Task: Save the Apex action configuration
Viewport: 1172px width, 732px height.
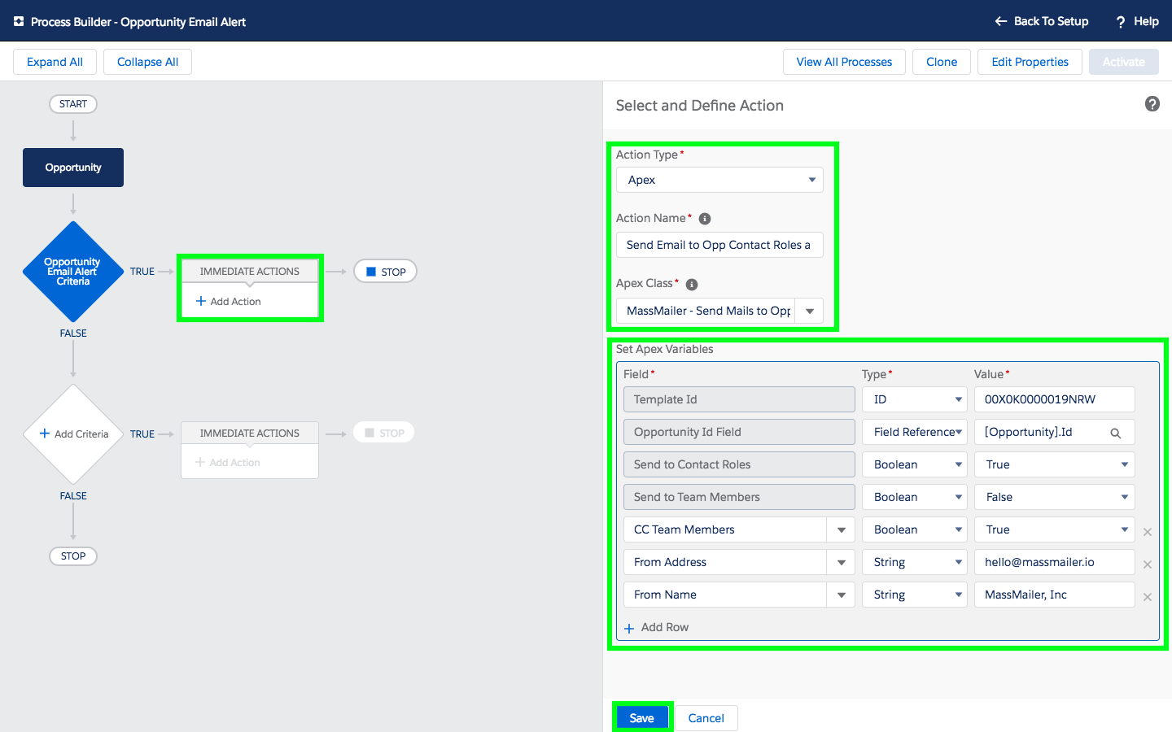Action: point(642,717)
